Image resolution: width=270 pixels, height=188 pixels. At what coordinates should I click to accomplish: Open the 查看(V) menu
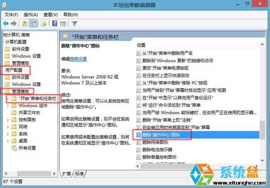(x=50, y=15)
